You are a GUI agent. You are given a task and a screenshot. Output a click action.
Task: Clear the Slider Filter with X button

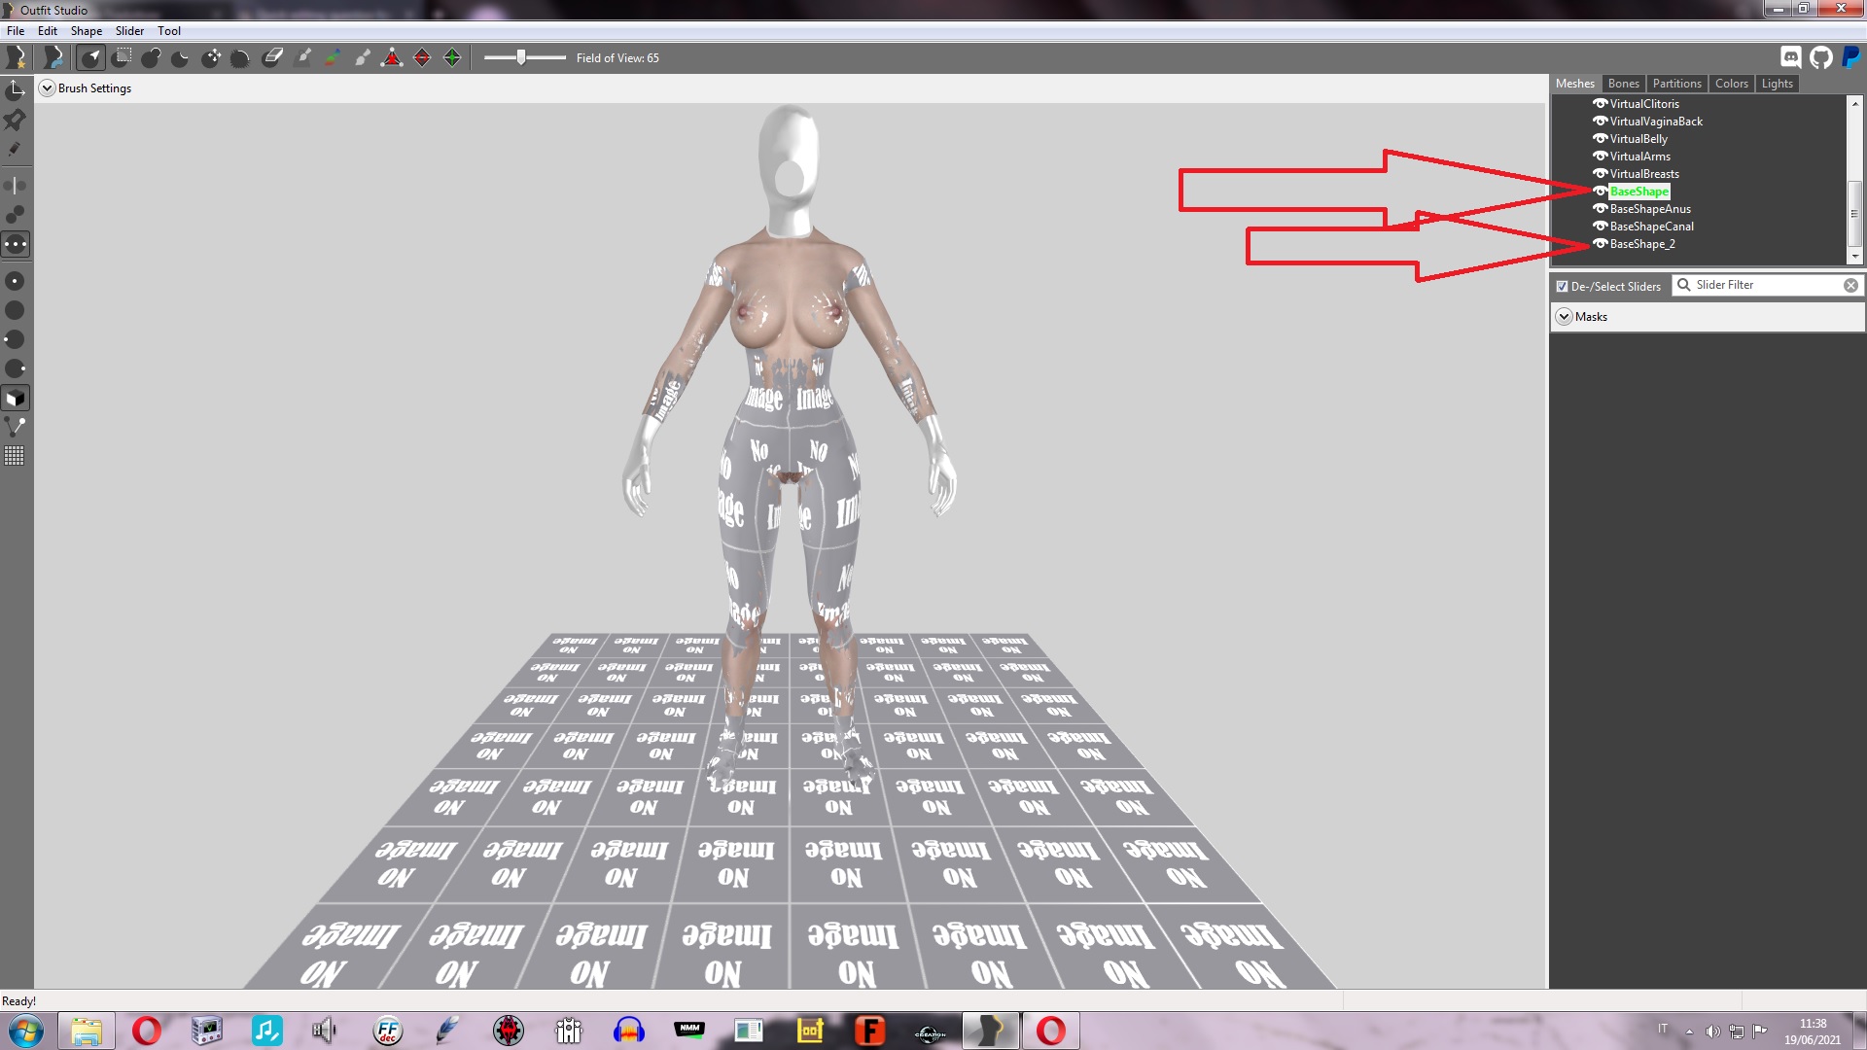[1850, 285]
